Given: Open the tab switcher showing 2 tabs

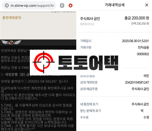Looking at the screenshot, I should (62, 5).
